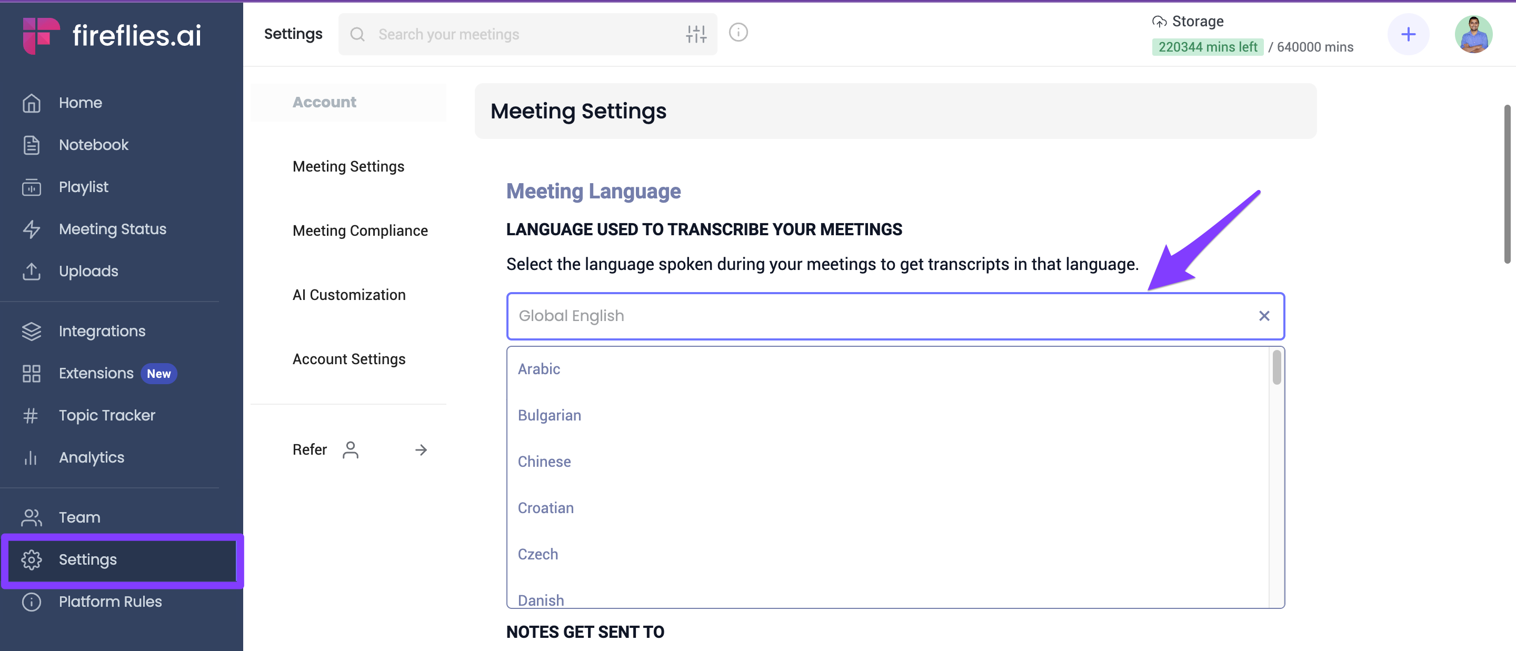The image size is (1516, 651).
Task: Click the Analytics bar chart icon
Action: 31,457
